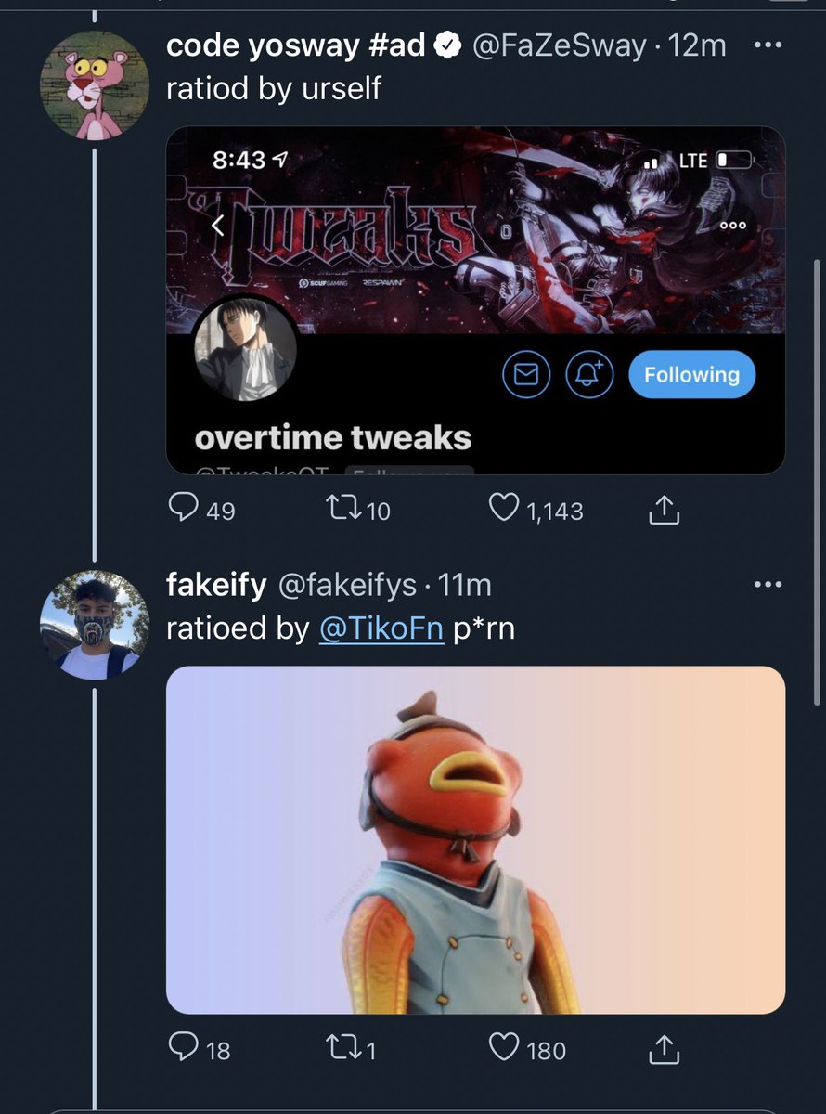Tap the message envelope icon
826x1114 pixels.
526,375
